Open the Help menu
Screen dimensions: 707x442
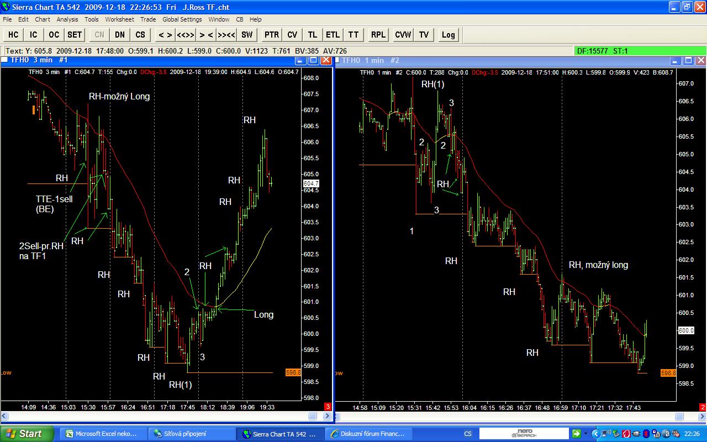(255, 19)
